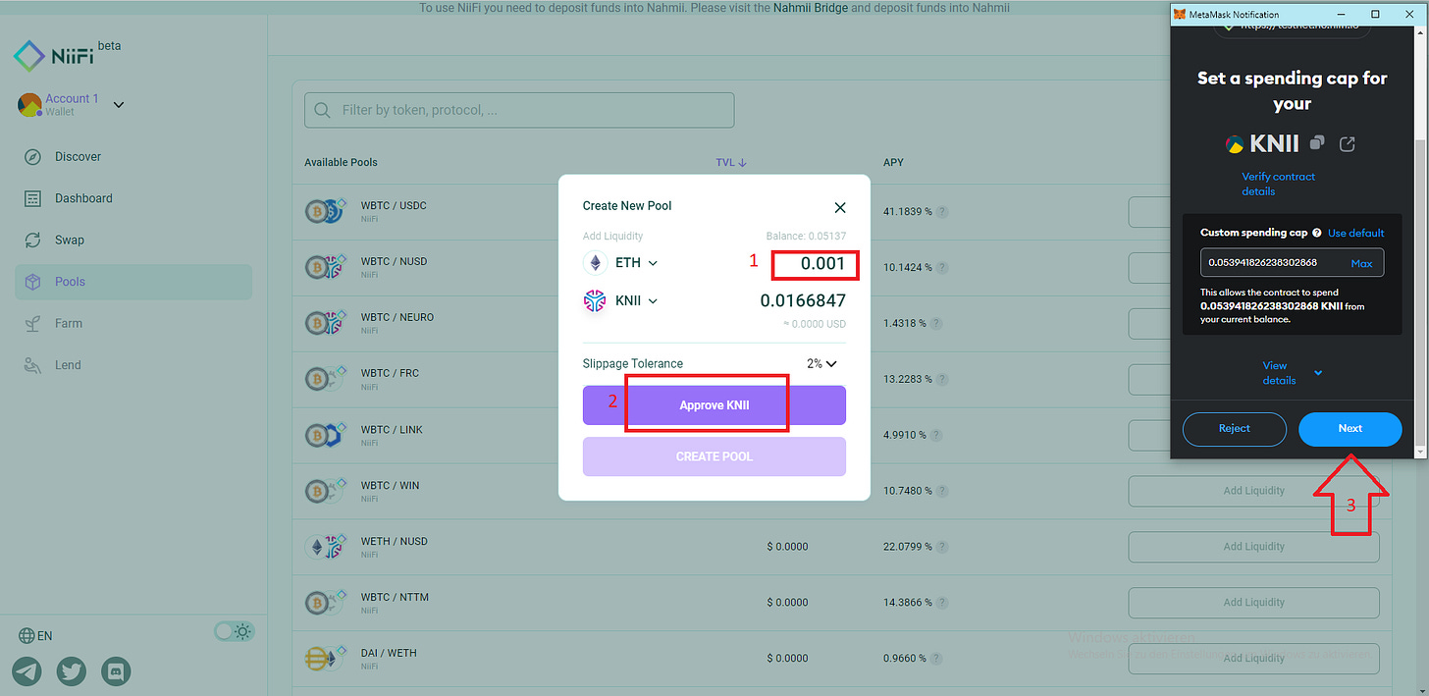Screen dimensions: 1429x696
Task: Click the WBTC / USDC pool icon
Action: pos(323,210)
